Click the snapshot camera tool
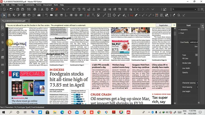This screenshot has width=205, height=115. [39, 15]
